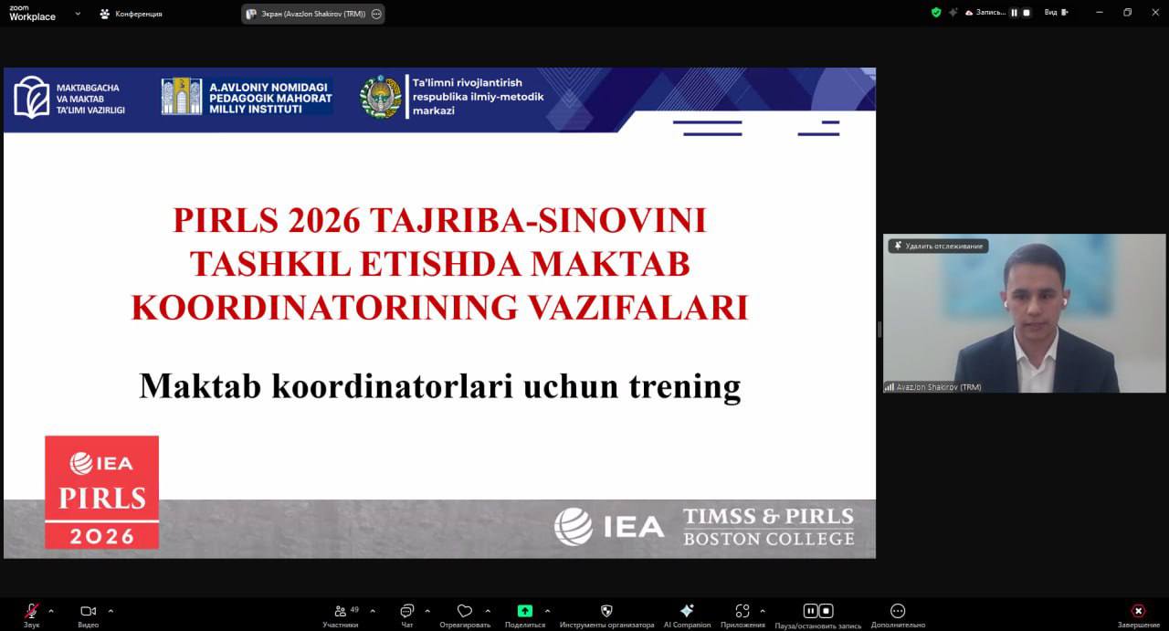Image resolution: width=1169 pixels, height=631 pixels.
Task: Open Инструменты организатора host tools
Action: 606,611
